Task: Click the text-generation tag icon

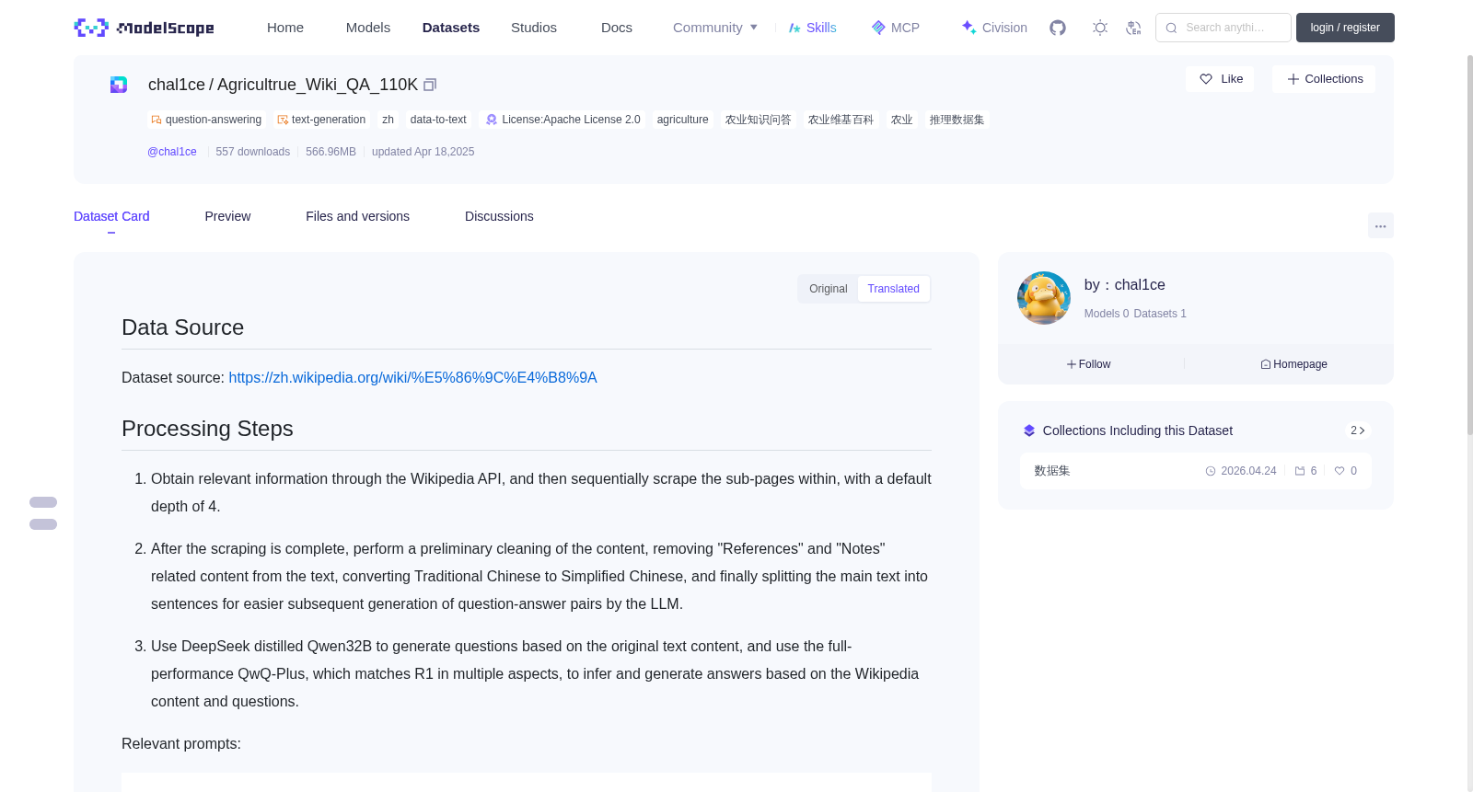Action: [x=283, y=120]
